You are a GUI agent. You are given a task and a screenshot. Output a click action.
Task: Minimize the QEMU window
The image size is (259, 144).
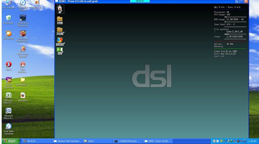tap(237, 1)
